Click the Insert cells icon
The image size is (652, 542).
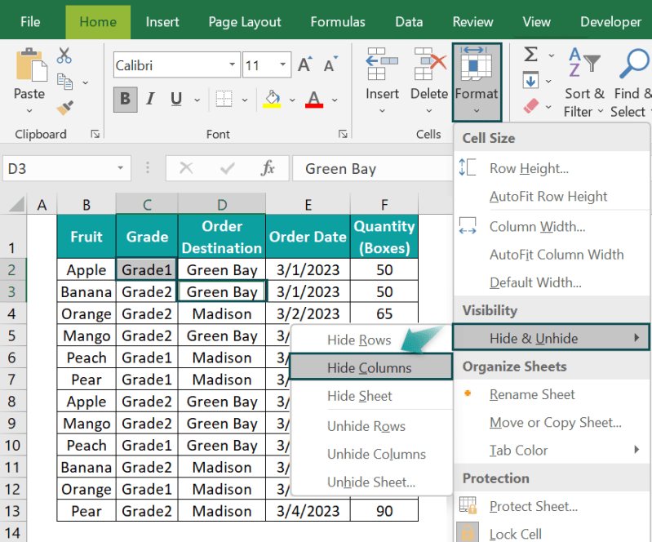[382, 63]
